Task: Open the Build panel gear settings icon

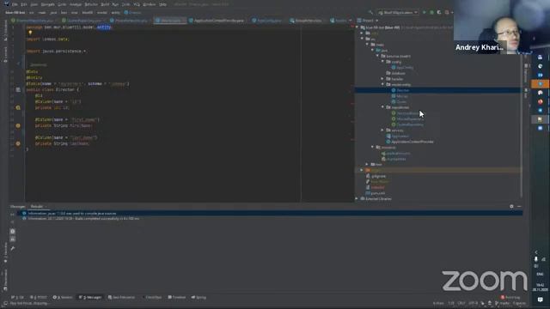Action: click(511, 206)
